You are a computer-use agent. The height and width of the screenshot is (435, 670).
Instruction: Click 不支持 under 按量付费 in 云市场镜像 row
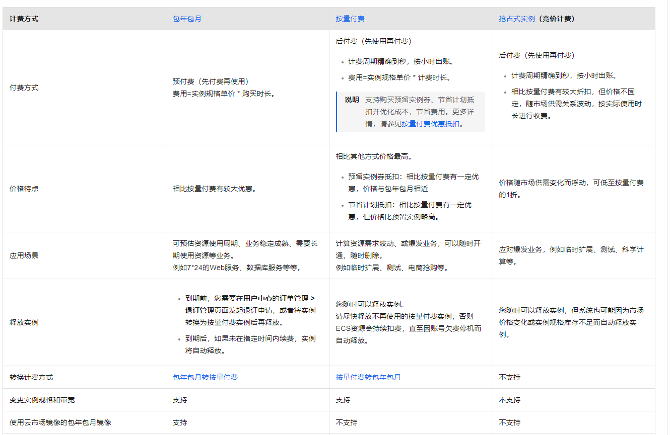tap(347, 422)
